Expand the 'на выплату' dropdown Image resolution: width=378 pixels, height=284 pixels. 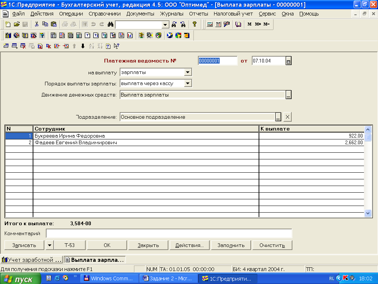188,72
